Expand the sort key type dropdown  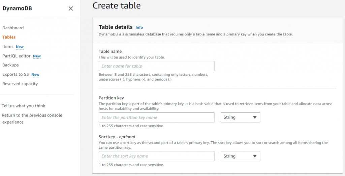click(240, 156)
